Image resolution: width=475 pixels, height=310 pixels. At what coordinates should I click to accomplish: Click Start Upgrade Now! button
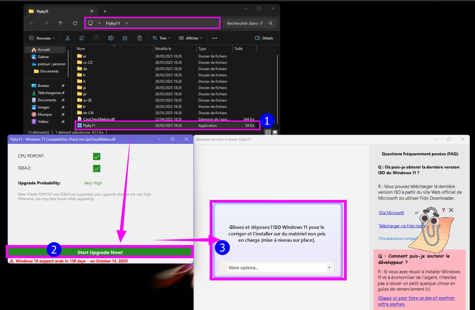100,252
